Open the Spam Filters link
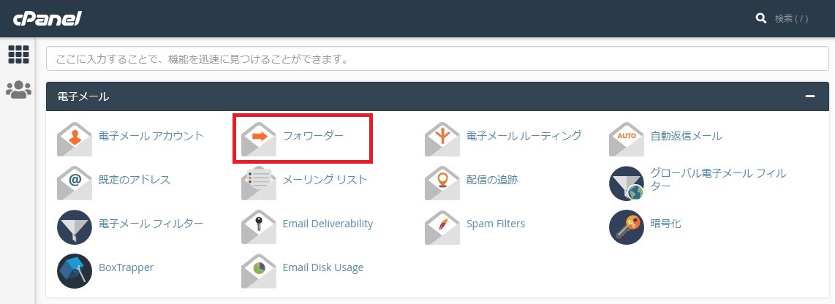 496,224
